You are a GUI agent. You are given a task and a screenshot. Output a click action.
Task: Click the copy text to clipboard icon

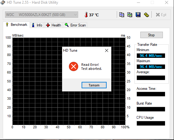(x=122, y=15)
